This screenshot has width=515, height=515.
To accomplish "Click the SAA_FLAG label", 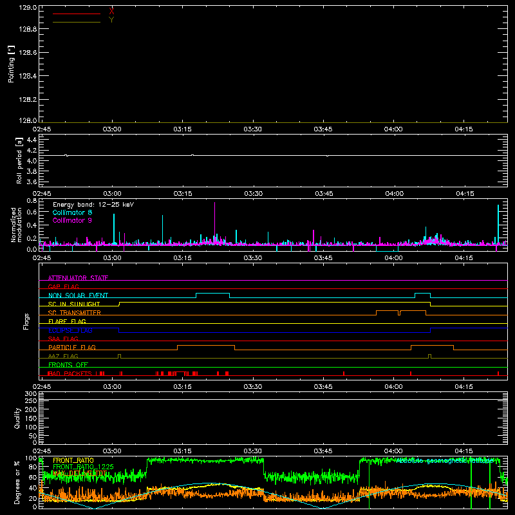I will [63, 339].
